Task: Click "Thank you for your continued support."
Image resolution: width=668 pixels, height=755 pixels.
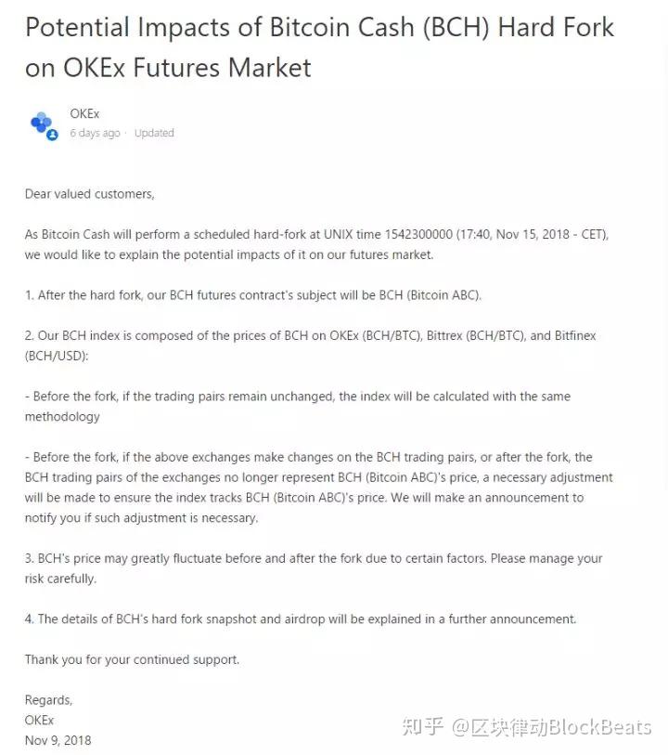Action: click(132, 659)
